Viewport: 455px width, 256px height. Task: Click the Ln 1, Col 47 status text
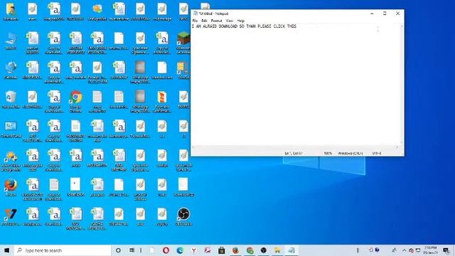[294, 154]
